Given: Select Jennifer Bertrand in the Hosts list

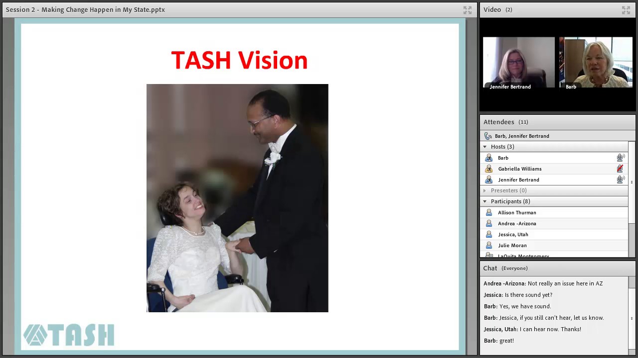Looking at the screenshot, I should coord(554,179).
